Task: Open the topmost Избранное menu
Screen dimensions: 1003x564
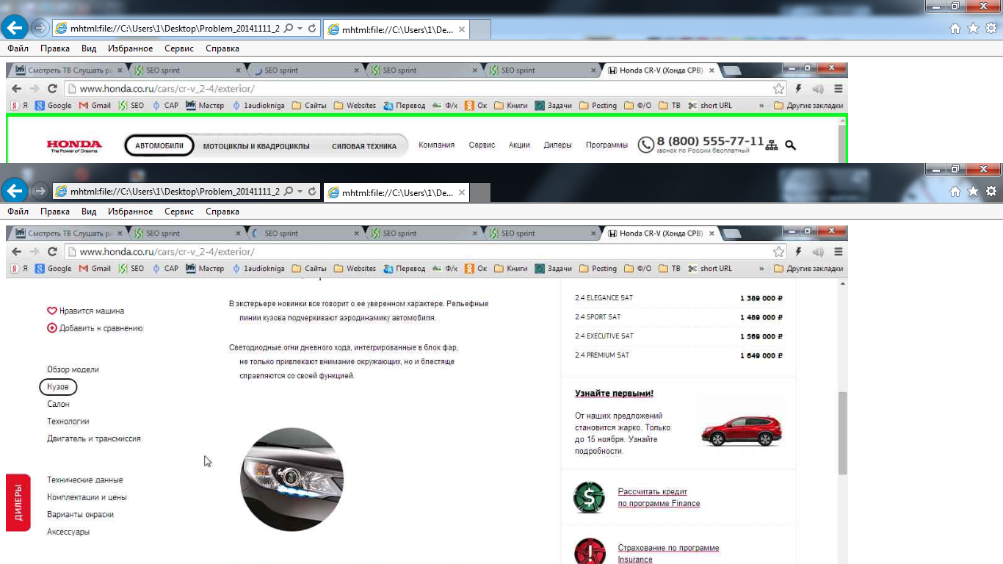Action: click(130, 48)
